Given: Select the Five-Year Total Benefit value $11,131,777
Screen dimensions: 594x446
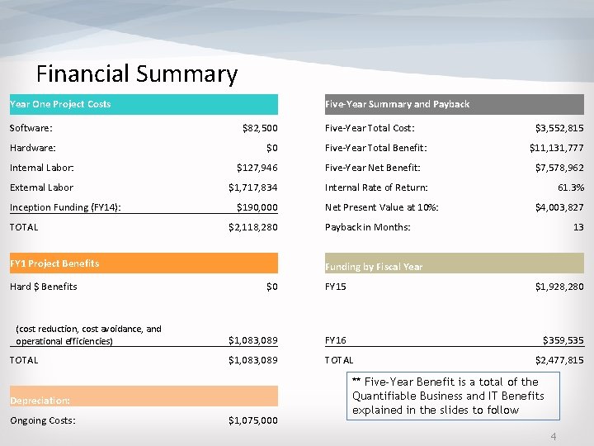Looking at the screenshot, I should 557,148.
